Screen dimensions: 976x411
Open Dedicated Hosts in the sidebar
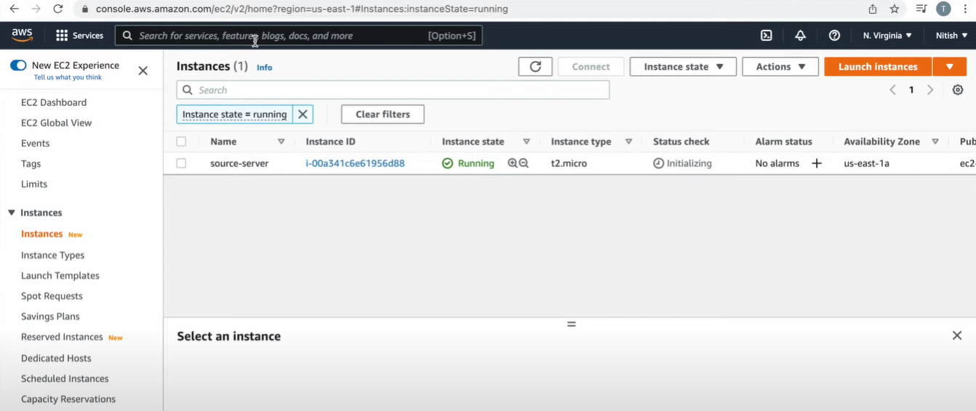(56, 358)
